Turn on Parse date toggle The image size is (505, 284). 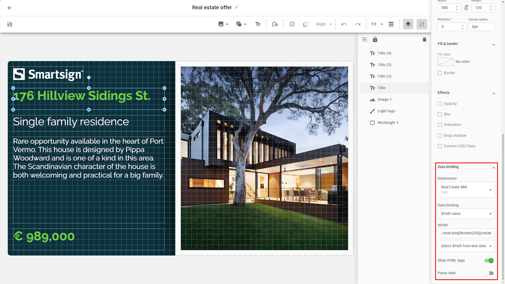pos(489,273)
